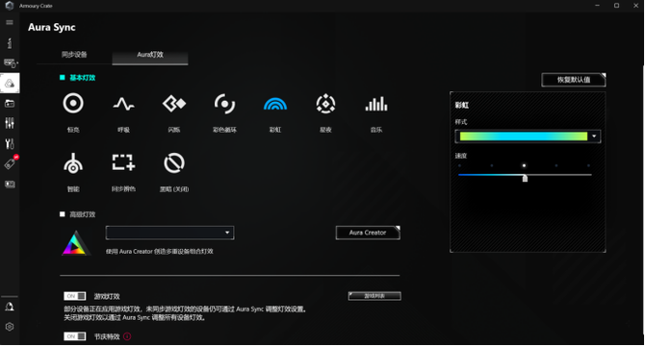Viewport: 645px width, 346px height.
Task: Open the advanced effects dropdown list
Action: tap(169, 233)
